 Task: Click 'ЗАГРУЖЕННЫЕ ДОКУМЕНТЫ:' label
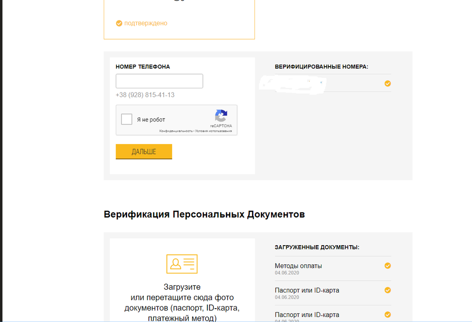coord(317,247)
